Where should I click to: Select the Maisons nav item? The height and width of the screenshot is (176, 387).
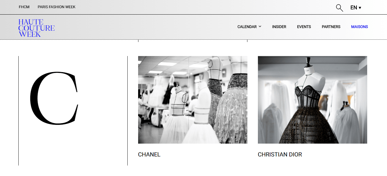pos(360,27)
